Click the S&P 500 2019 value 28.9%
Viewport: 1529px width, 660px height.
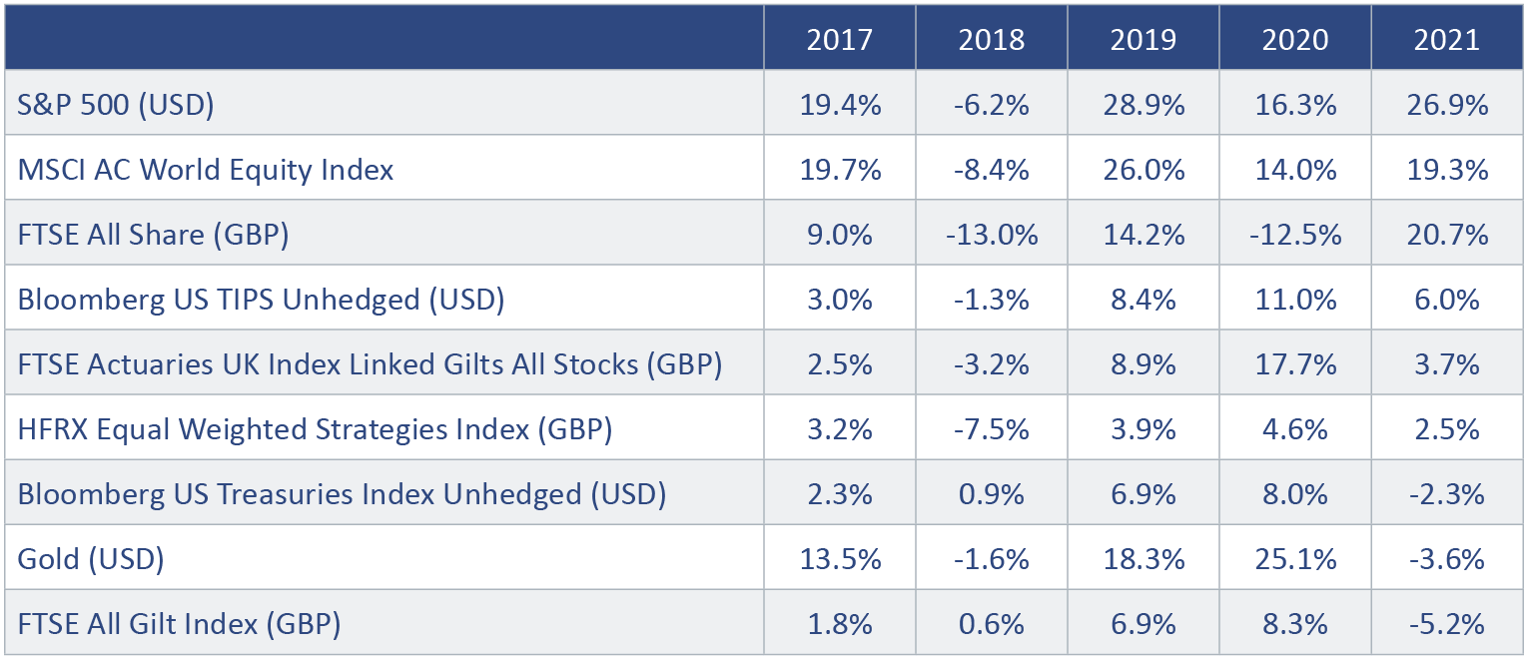(1143, 105)
